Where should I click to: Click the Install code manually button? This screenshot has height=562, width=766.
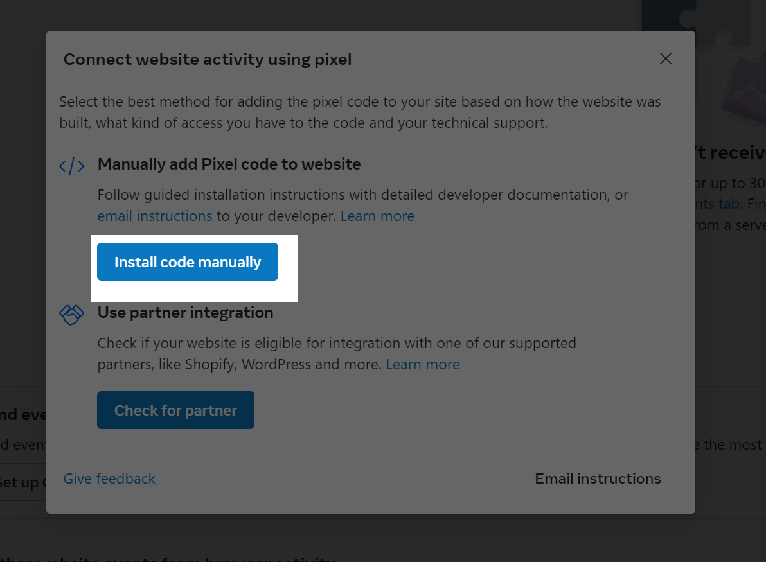coord(188,261)
